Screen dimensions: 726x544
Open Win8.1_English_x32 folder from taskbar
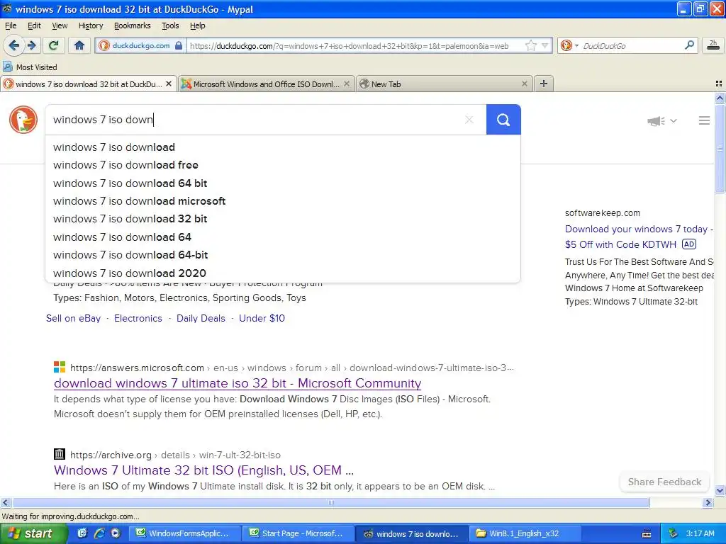click(x=525, y=533)
